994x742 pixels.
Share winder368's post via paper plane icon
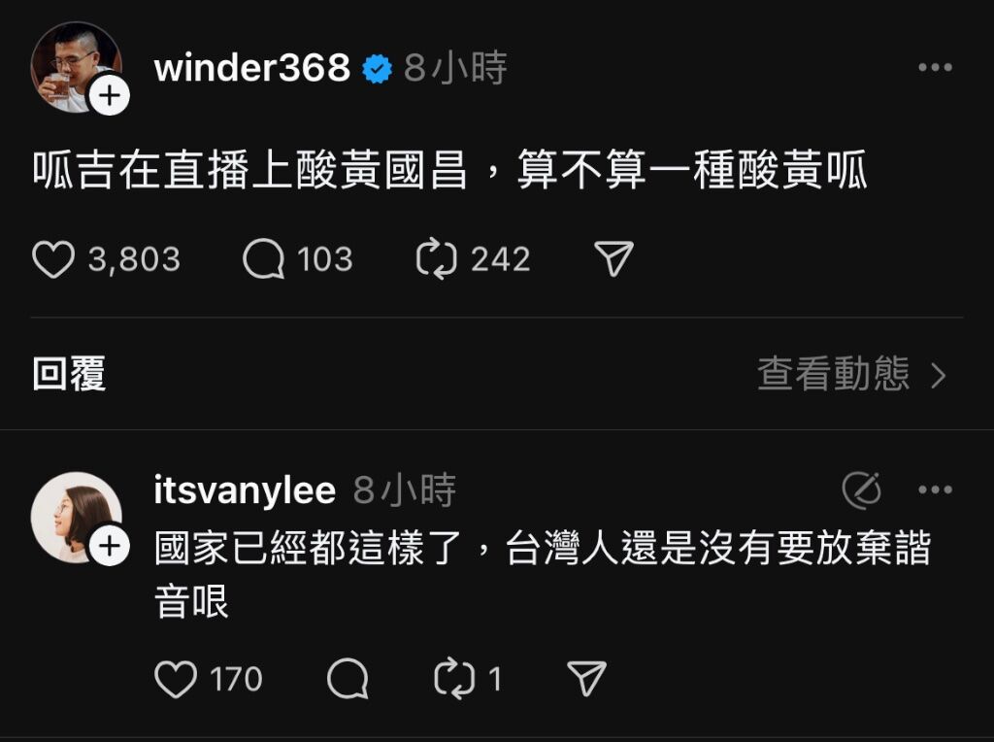click(x=613, y=258)
